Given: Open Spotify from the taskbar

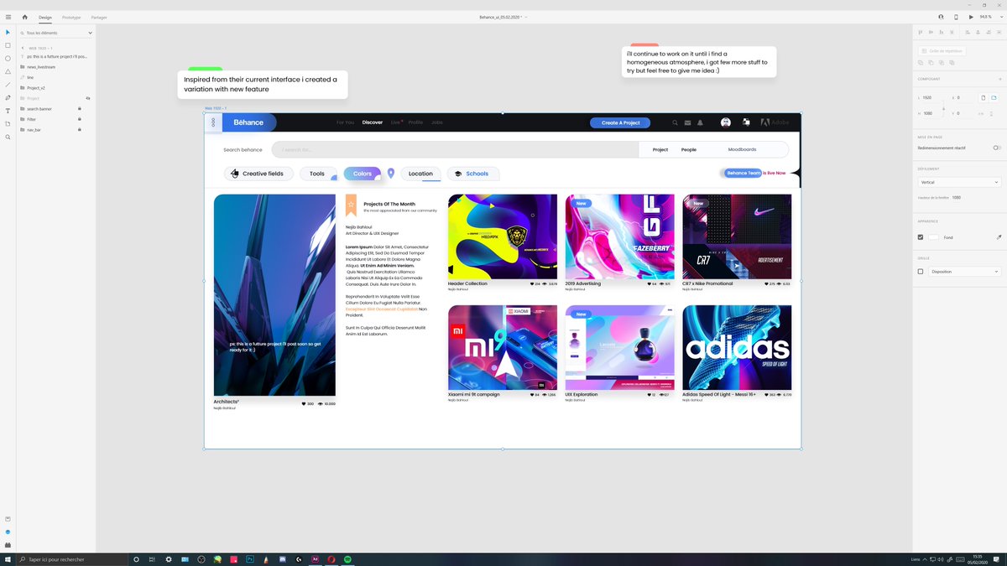Looking at the screenshot, I should (x=347, y=558).
